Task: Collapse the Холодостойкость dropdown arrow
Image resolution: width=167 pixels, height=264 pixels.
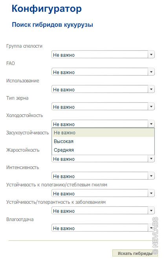Action: [151, 124]
